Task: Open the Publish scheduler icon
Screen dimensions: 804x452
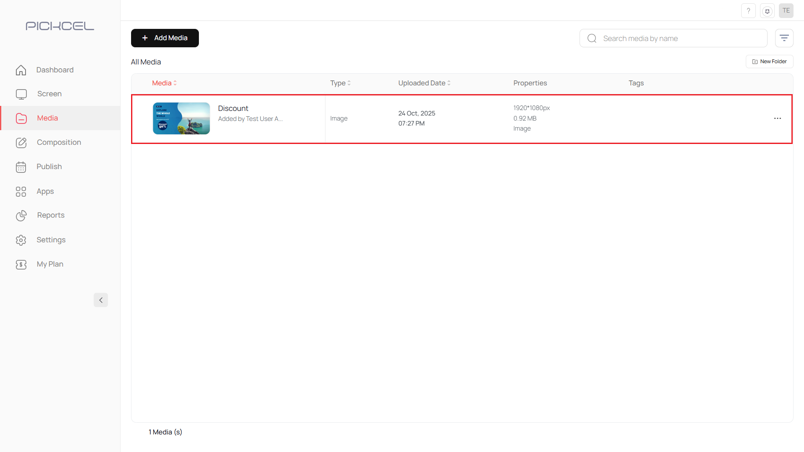Action: click(21, 167)
